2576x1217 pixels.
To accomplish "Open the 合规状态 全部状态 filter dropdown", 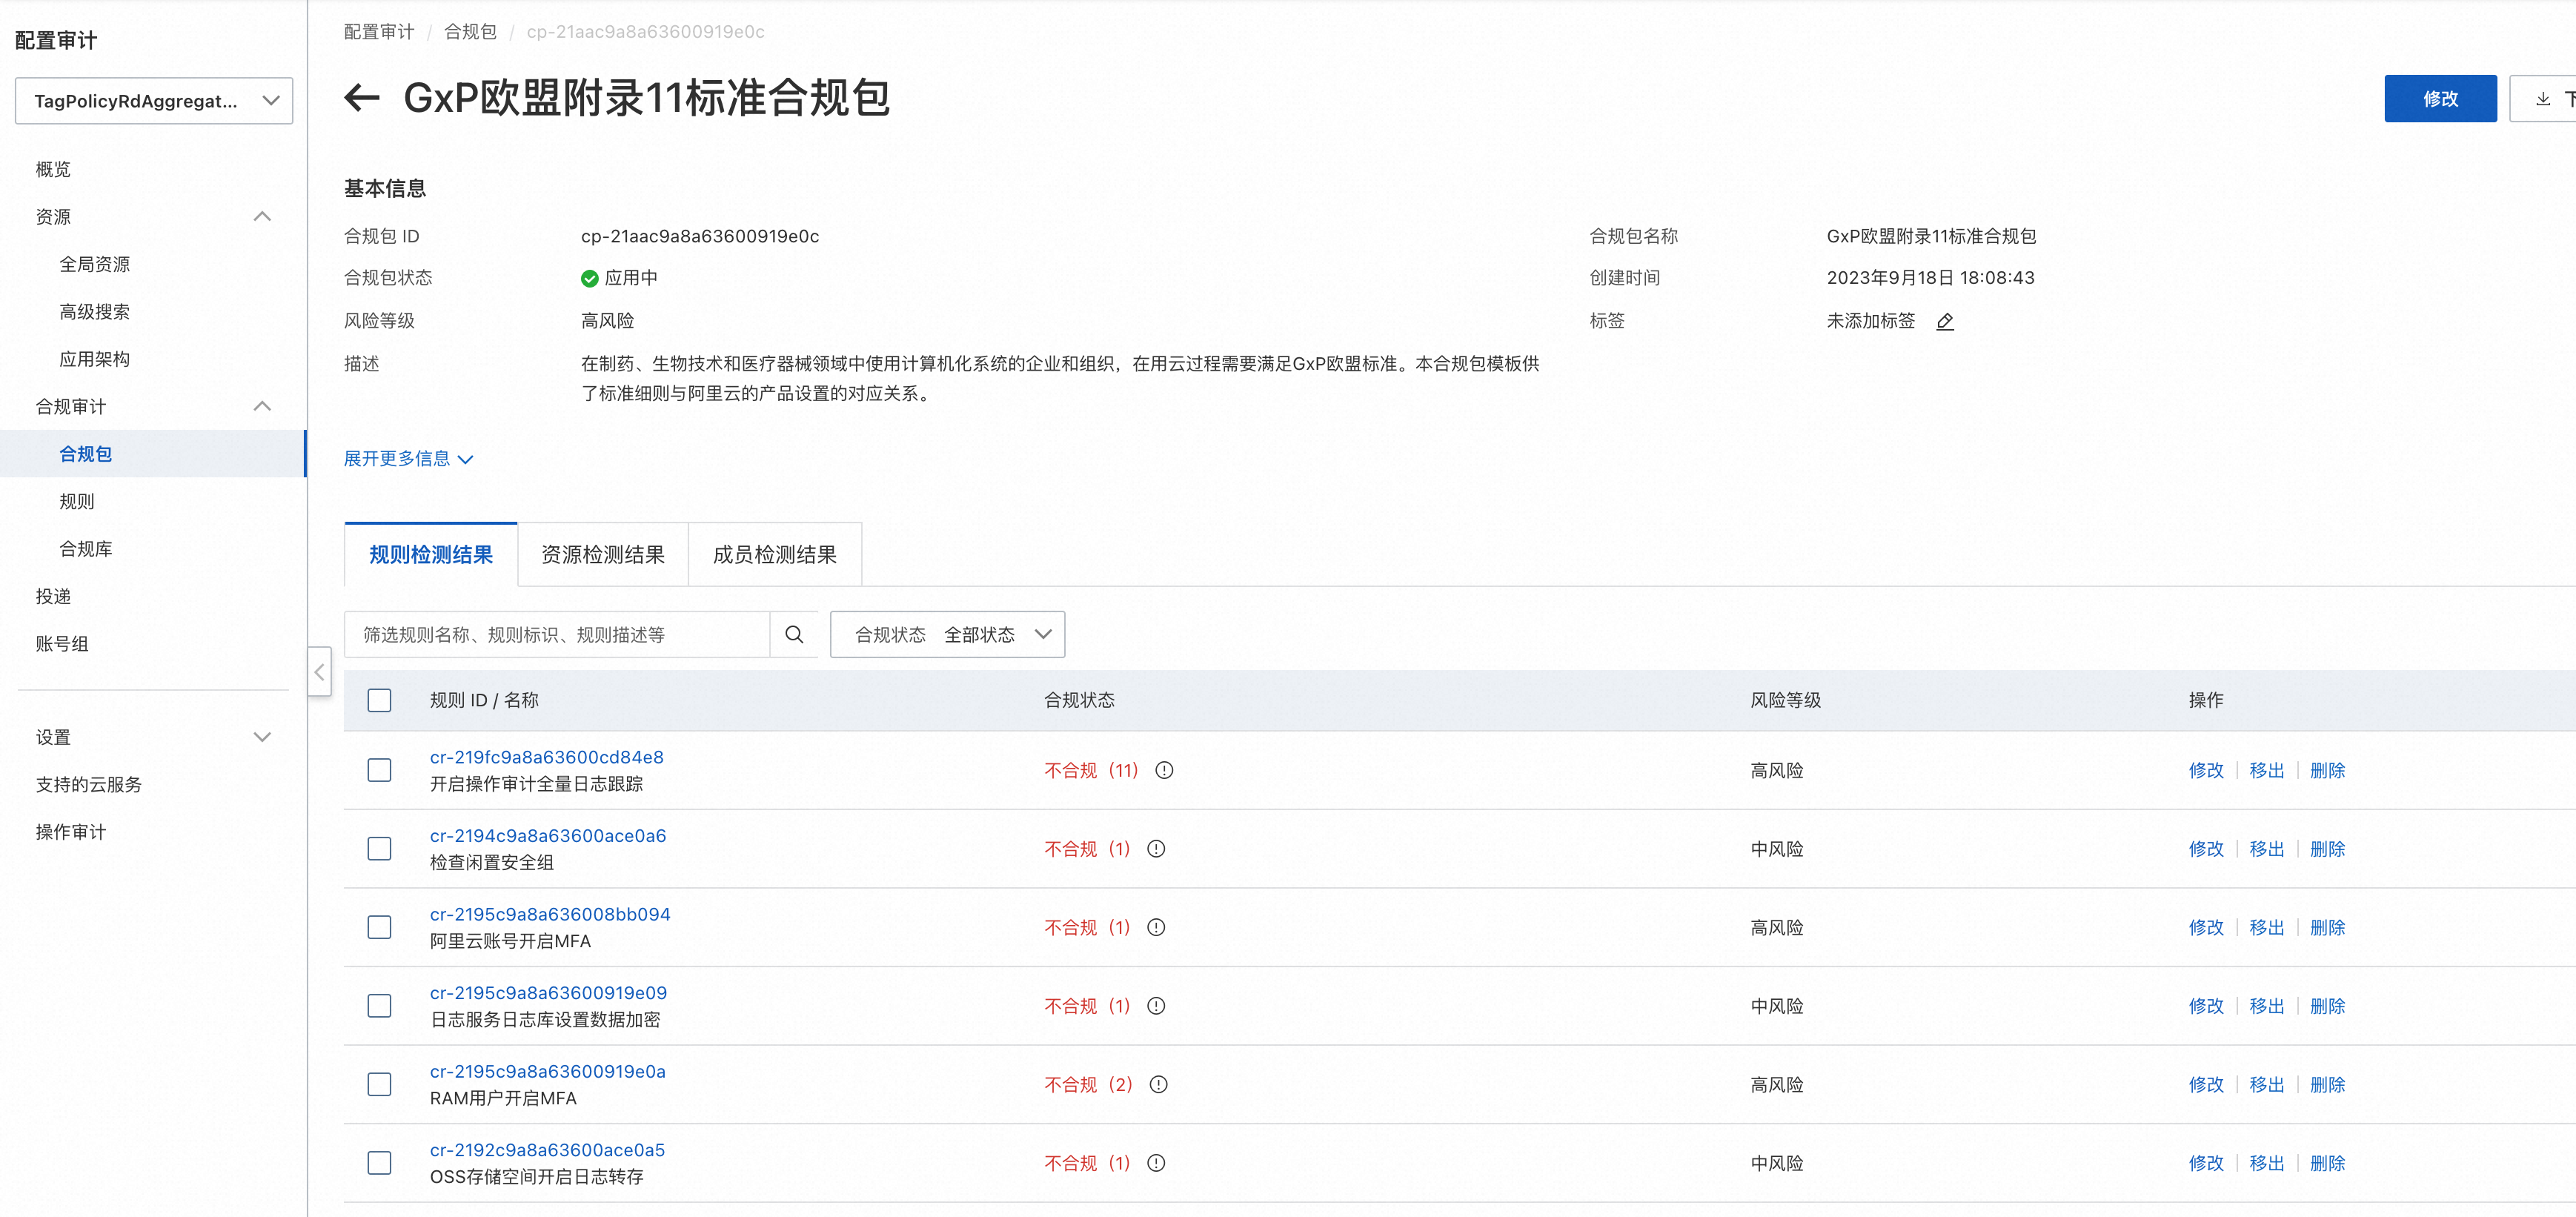I will click(946, 634).
